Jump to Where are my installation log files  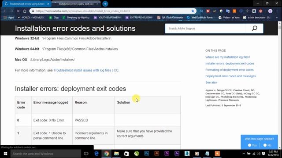(228, 57)
